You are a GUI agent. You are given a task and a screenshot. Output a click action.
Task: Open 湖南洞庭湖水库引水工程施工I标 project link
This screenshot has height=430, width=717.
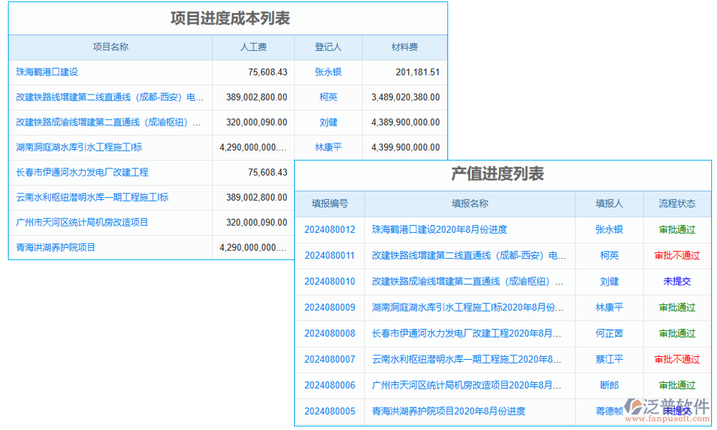[79, 147]
